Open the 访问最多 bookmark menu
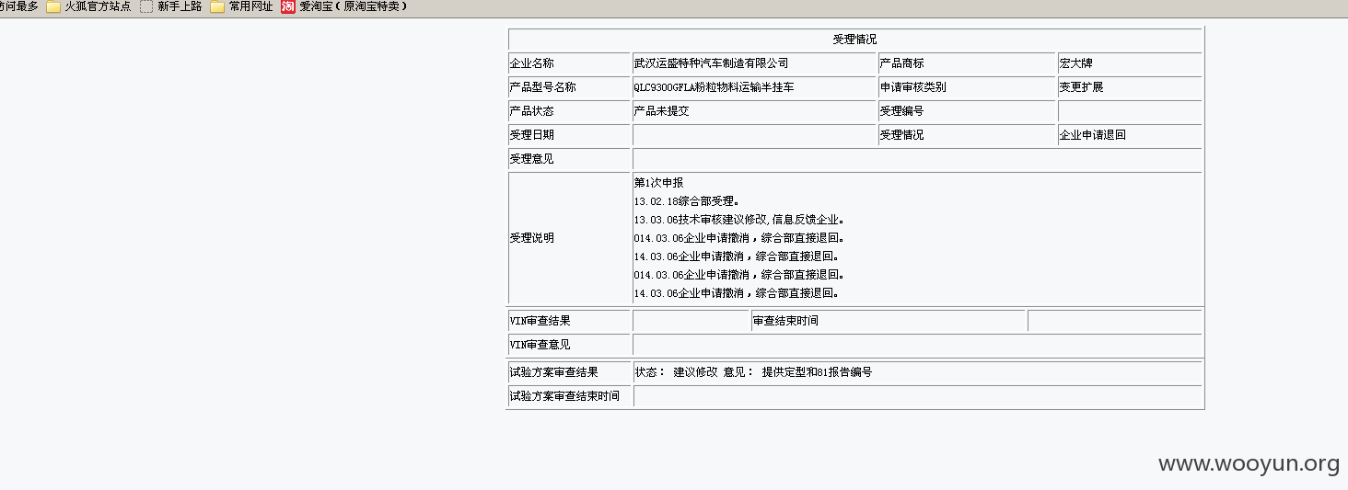This screenshot has height=490, width=1348. [18, 6]
